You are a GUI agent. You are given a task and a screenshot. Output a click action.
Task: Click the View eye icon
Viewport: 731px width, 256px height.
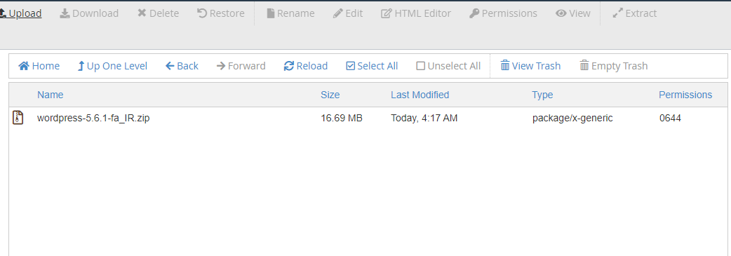(x=561, y=13)
